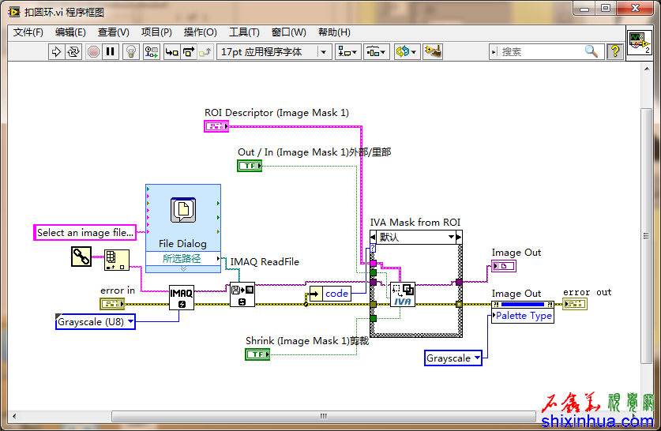Click the Select an image file string constant
The height and width of the screenshot is (431, 661).
click(x=85, y=232)
